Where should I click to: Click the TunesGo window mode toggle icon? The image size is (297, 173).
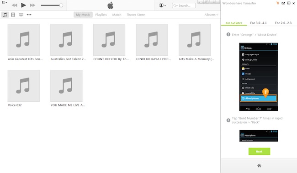point(289,3)
